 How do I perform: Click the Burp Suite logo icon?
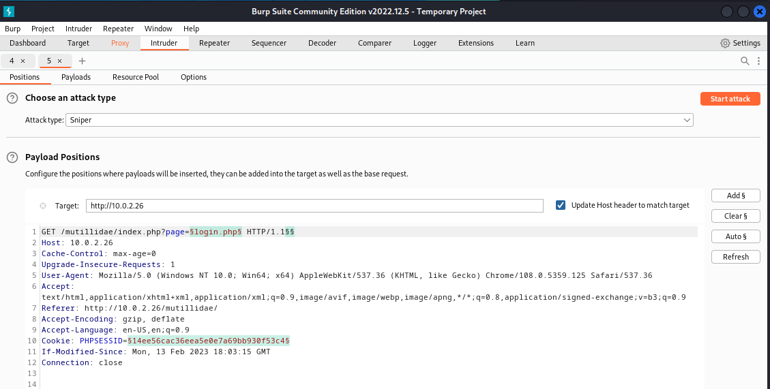tap(8, 12)
